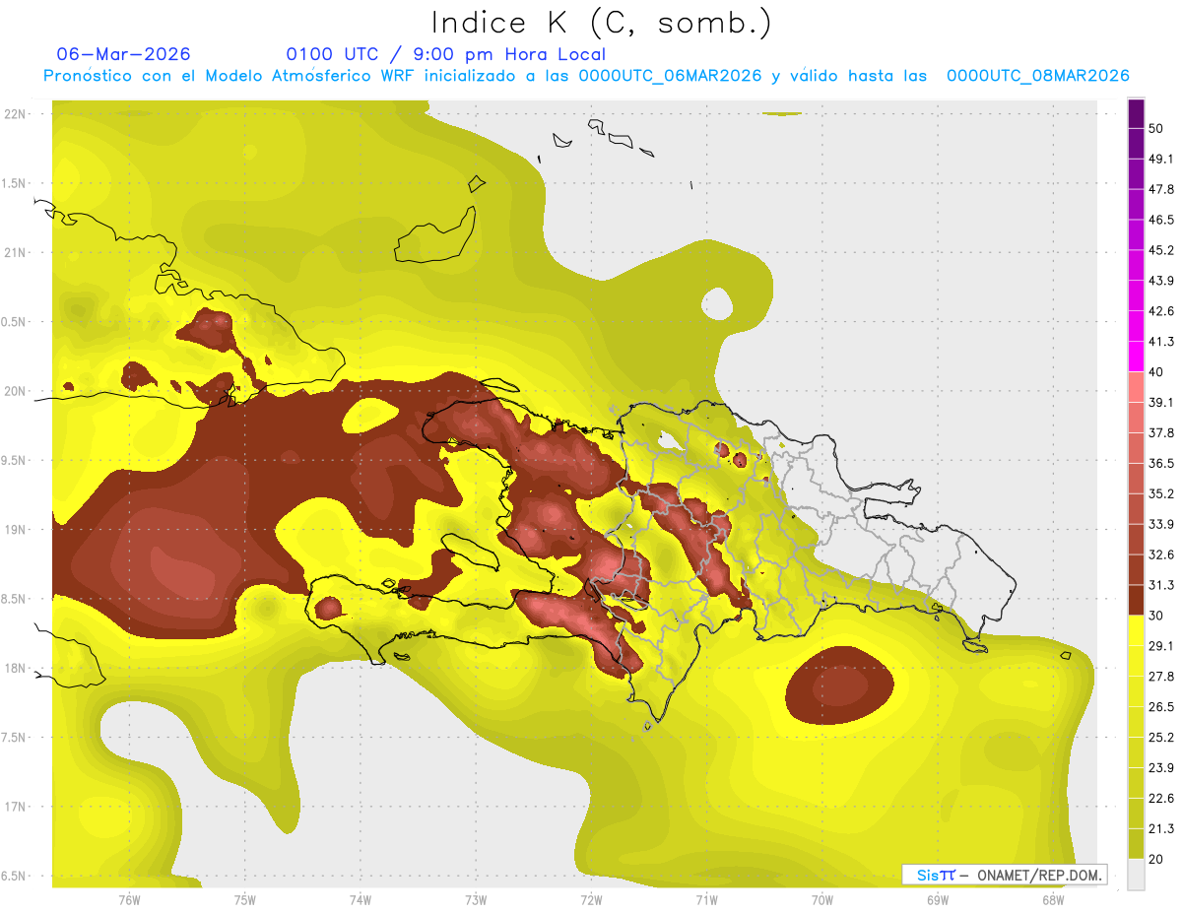Click the '49.1' colorbar label
Viewport: 1182px width, 913px height.
point(1161,159)
